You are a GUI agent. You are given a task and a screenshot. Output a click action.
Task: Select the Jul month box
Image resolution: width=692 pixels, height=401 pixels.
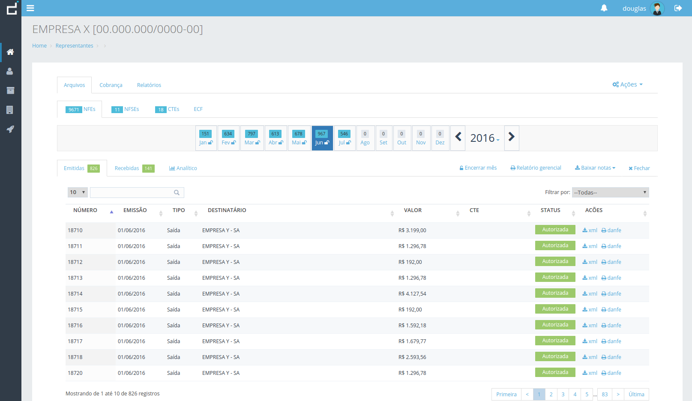coord(345,138)
